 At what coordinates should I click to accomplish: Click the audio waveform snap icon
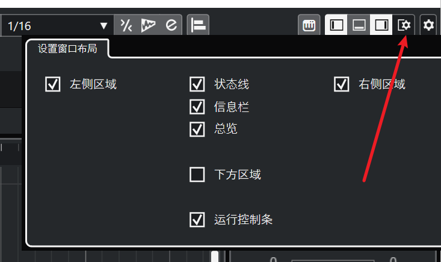pos(148,25)
